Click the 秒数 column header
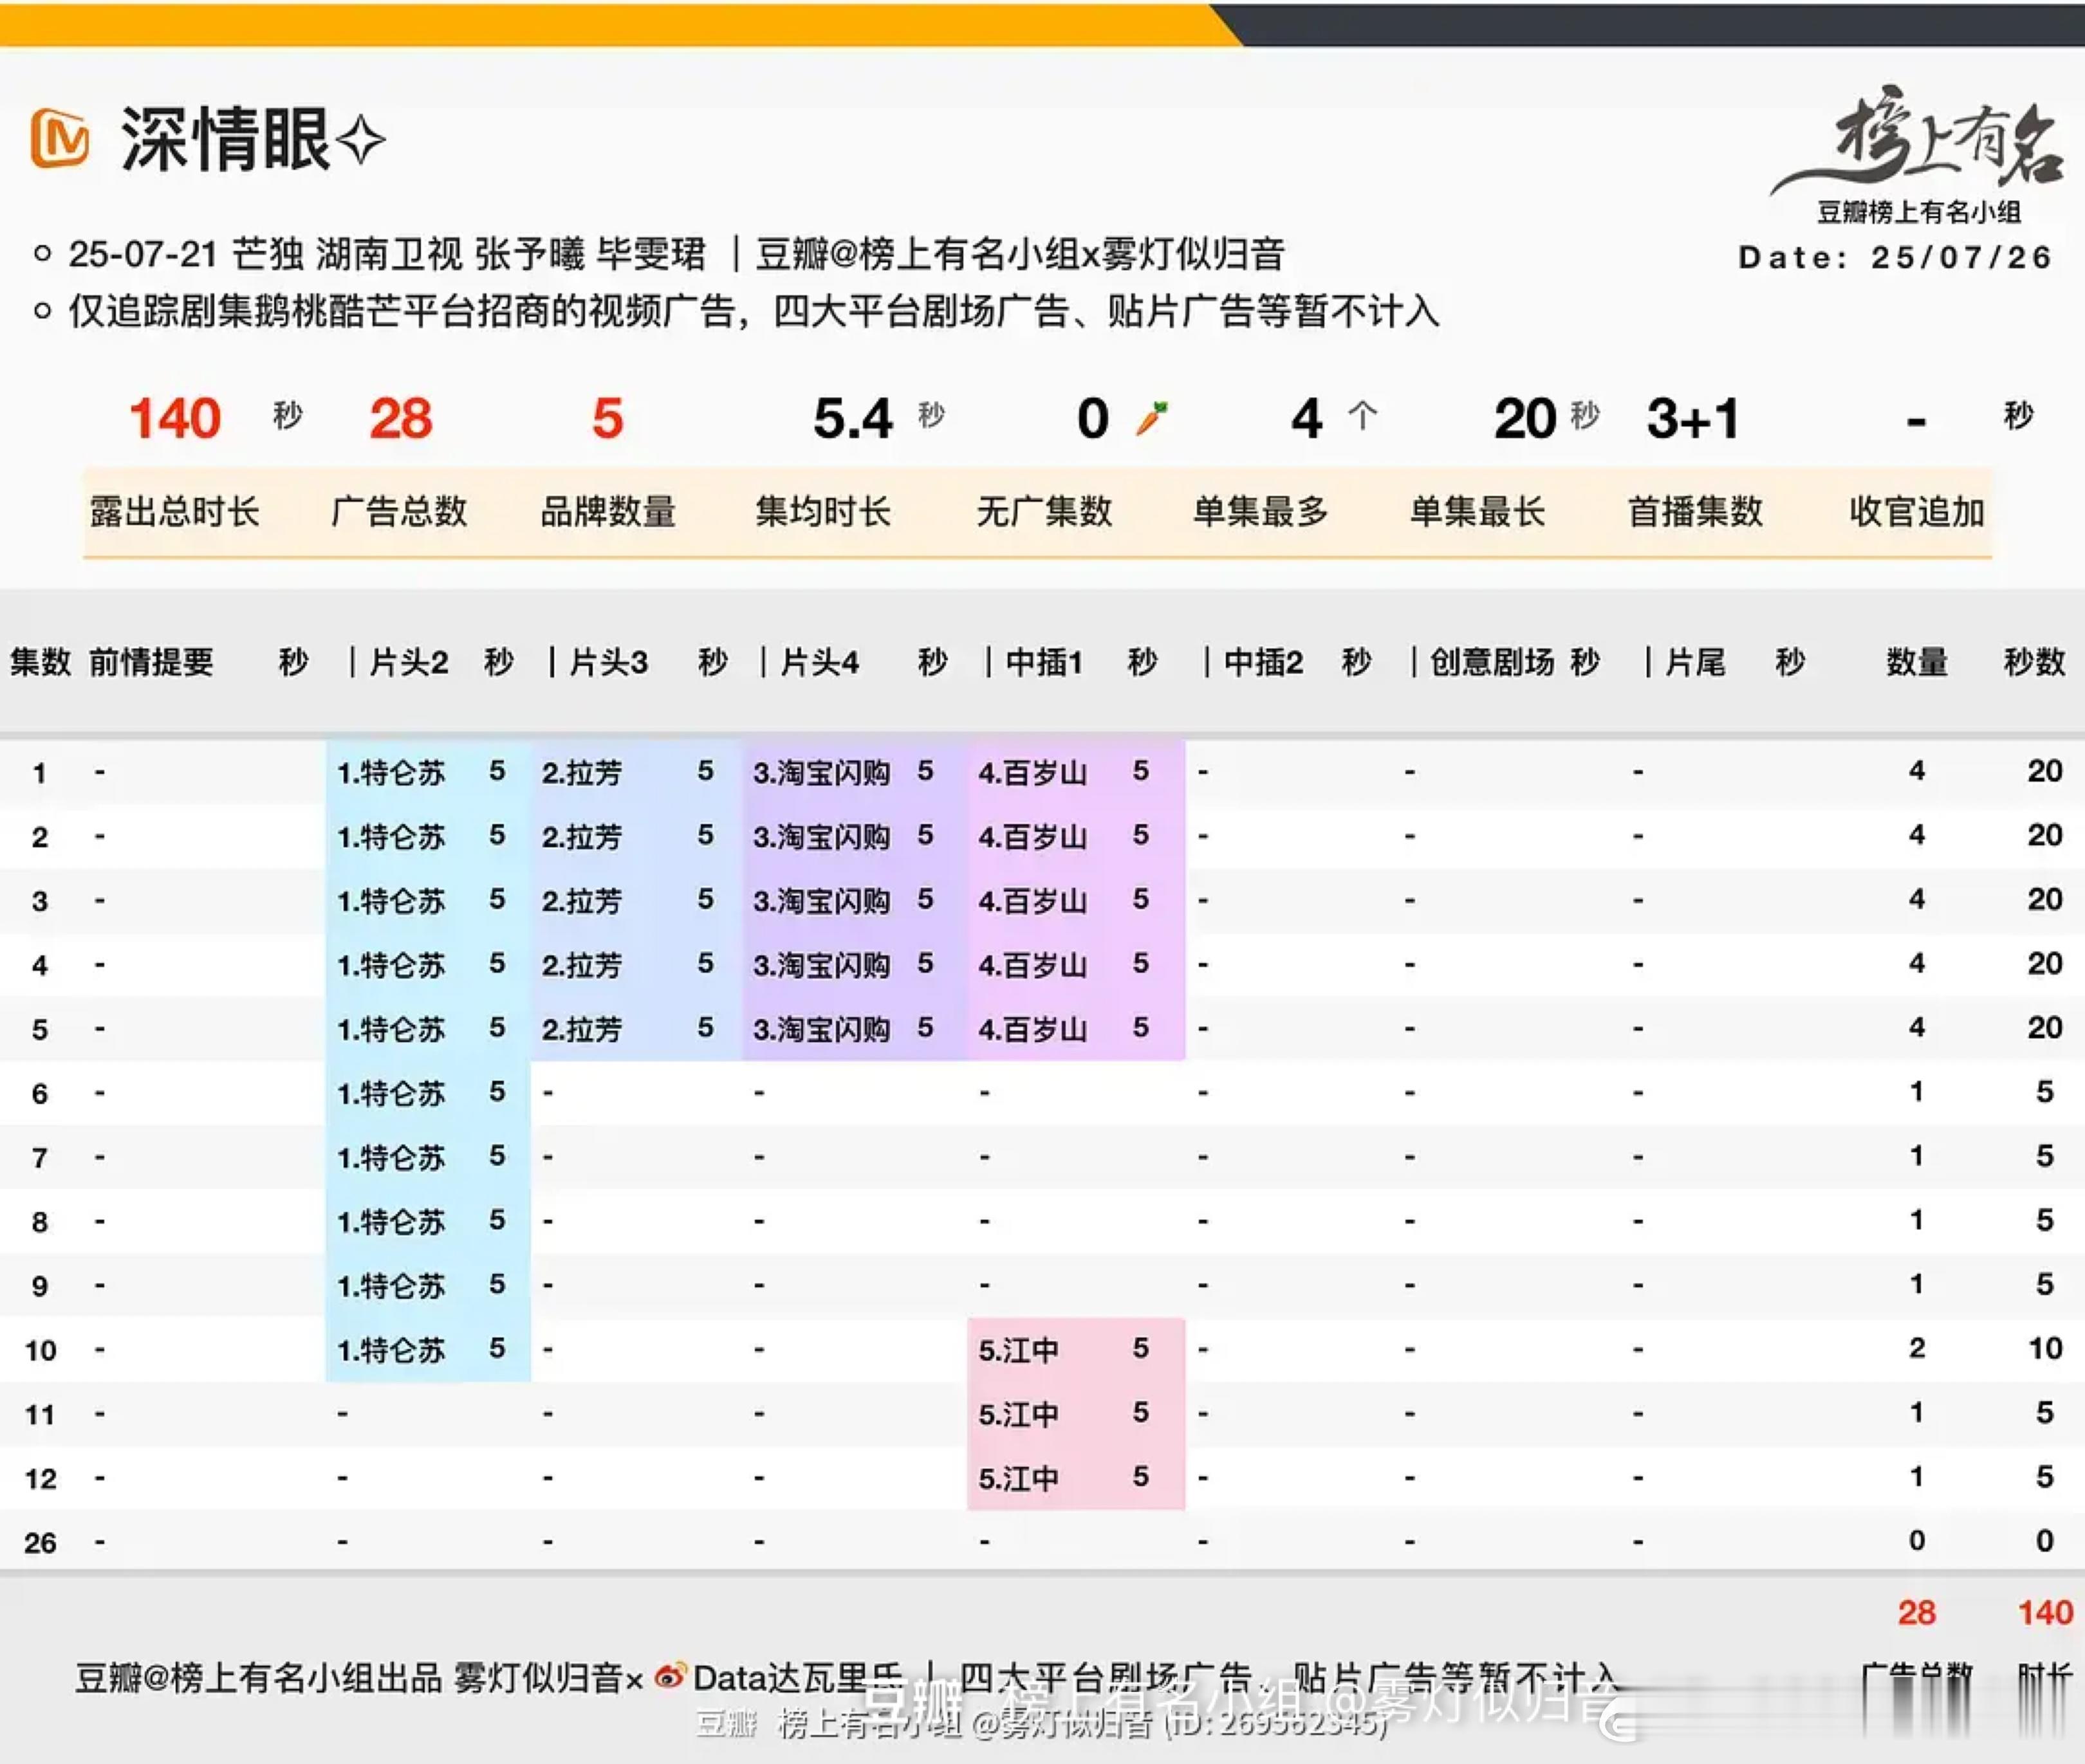The image size is (2085, 1764). (x=2034, y=661)
